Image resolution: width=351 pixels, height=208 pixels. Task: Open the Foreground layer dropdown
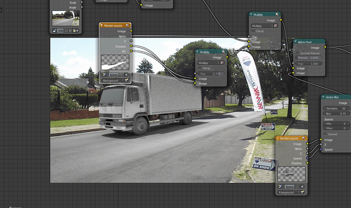pyautogui.click(x=288, y=192)
